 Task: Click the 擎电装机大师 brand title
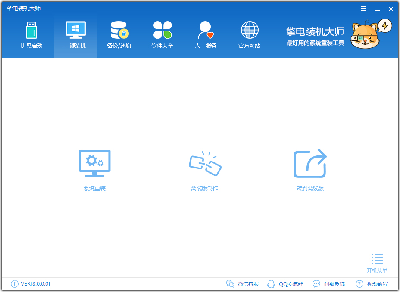[x=315, y=32]
